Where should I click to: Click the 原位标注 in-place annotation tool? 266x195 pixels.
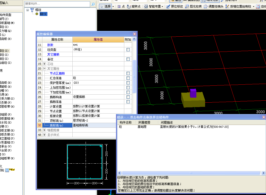174,6
